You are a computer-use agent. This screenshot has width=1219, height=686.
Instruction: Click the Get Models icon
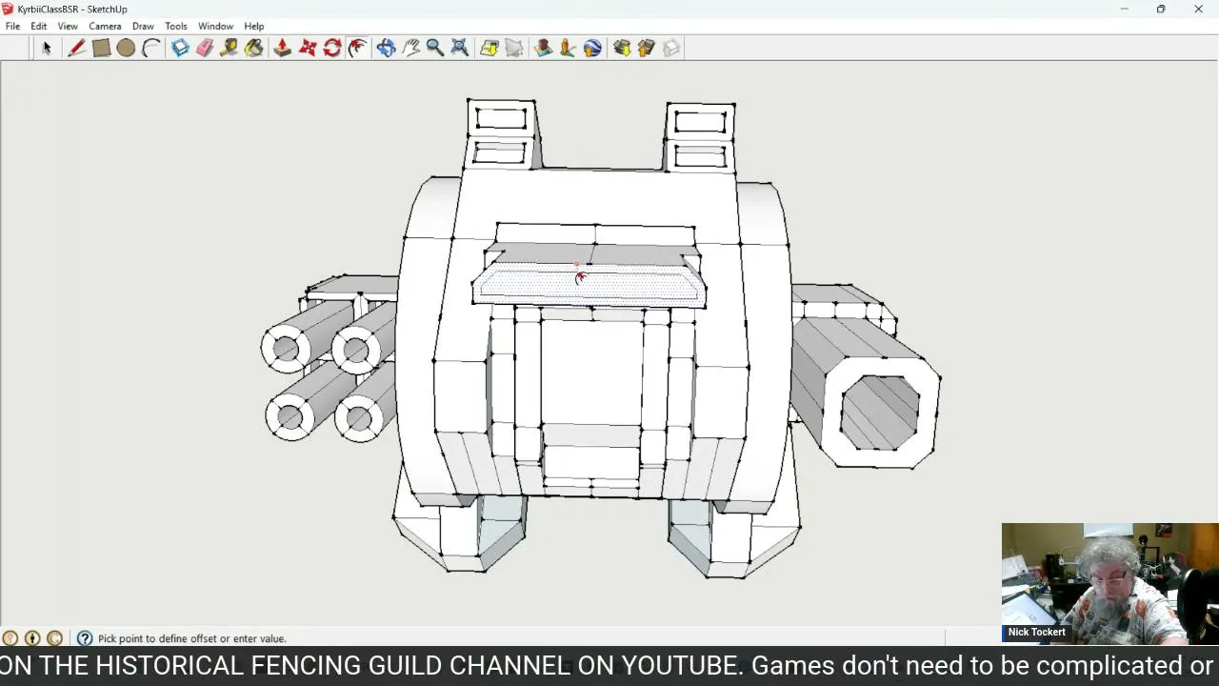pos(622,48)
